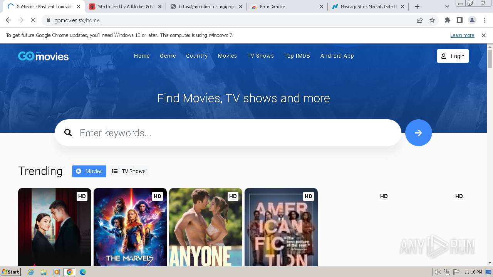Select the Chrome taskbar icon
Viewport: 493px width, 277px height.
click(x=70, y=272)
